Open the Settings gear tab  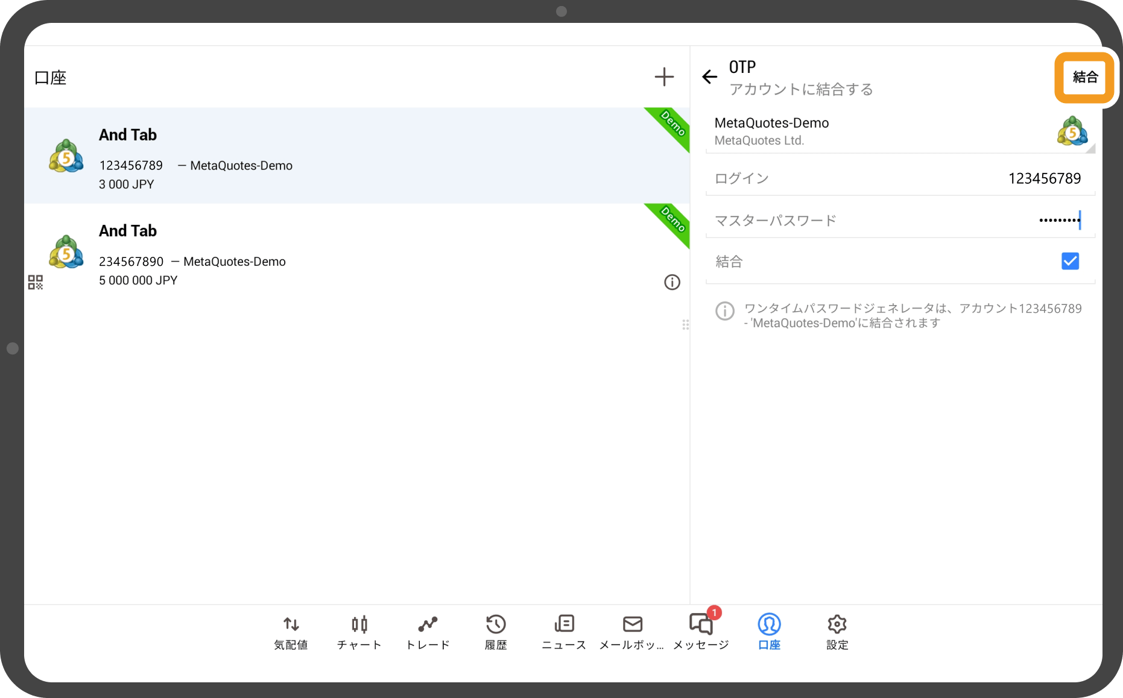tap(837, 631)
